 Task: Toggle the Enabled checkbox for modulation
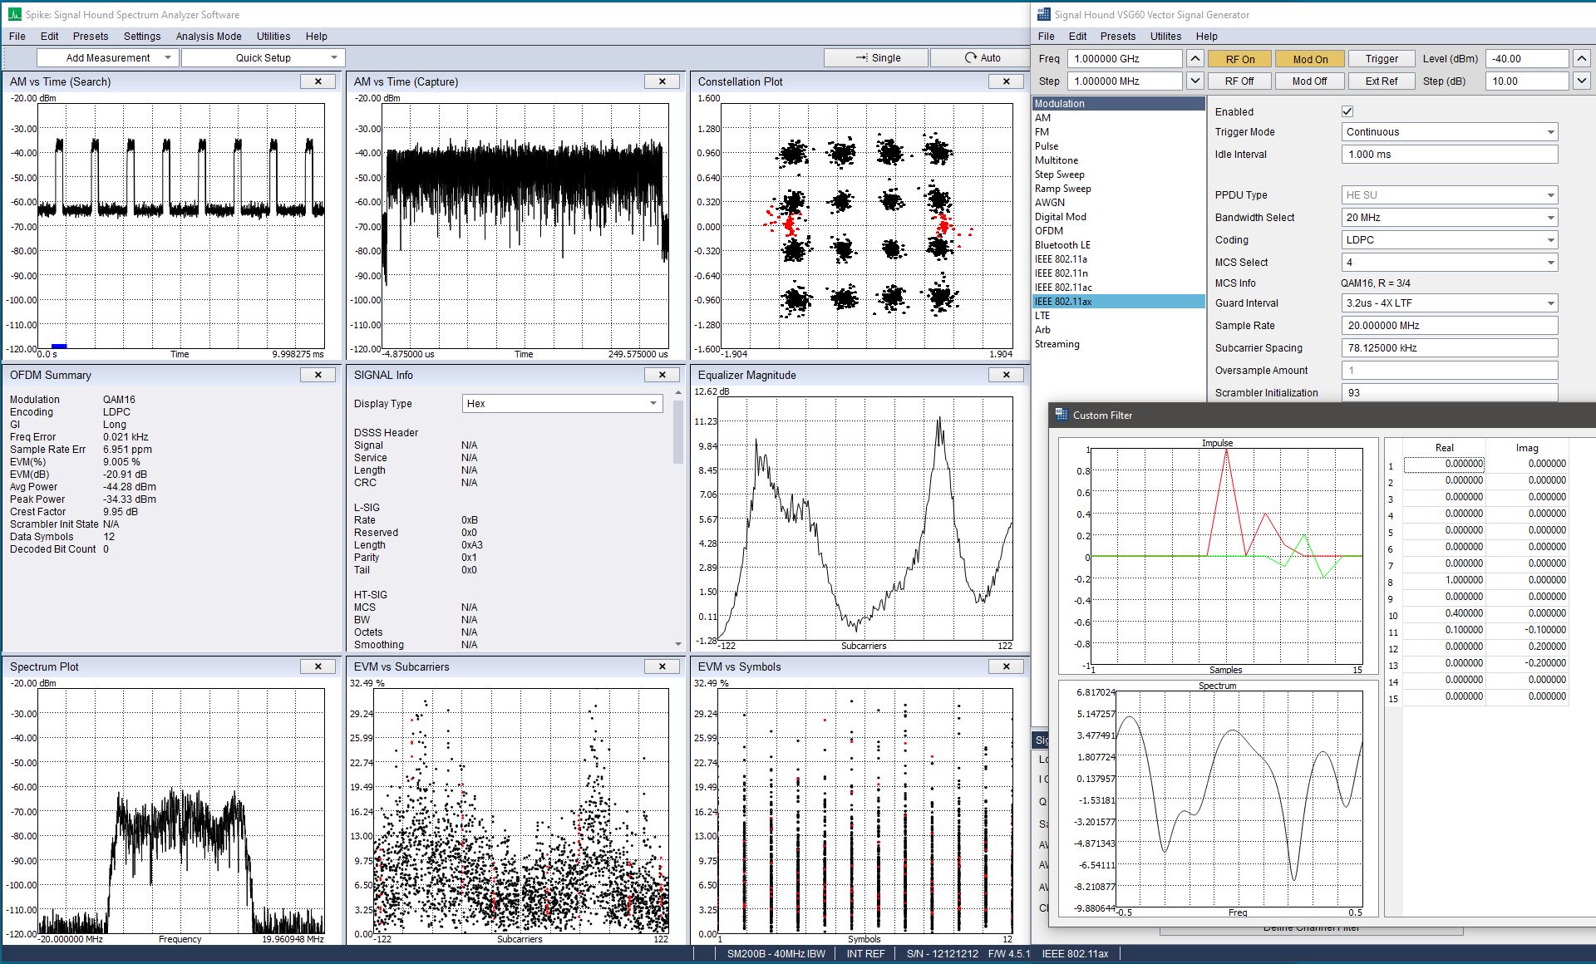click(x=1347, y=111)
